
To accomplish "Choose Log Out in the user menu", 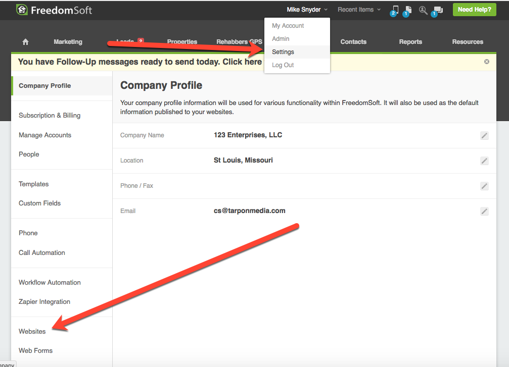I will coord(283,65).
